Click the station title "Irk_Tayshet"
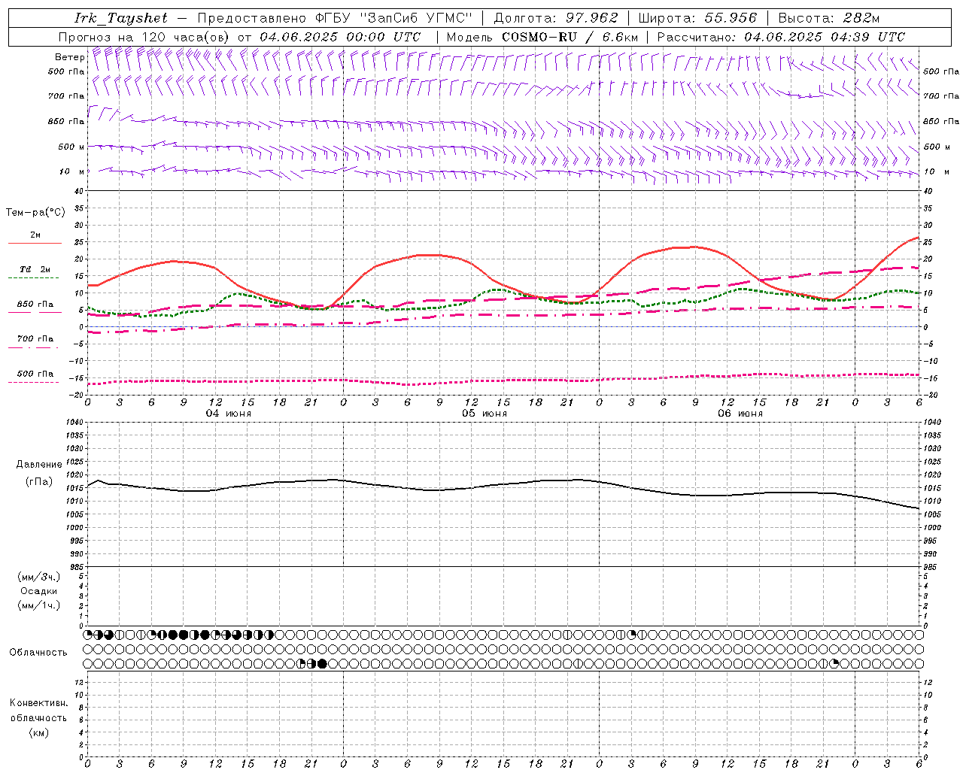The image size is (963, 770). pyautogui.click(x=121, y=18)
